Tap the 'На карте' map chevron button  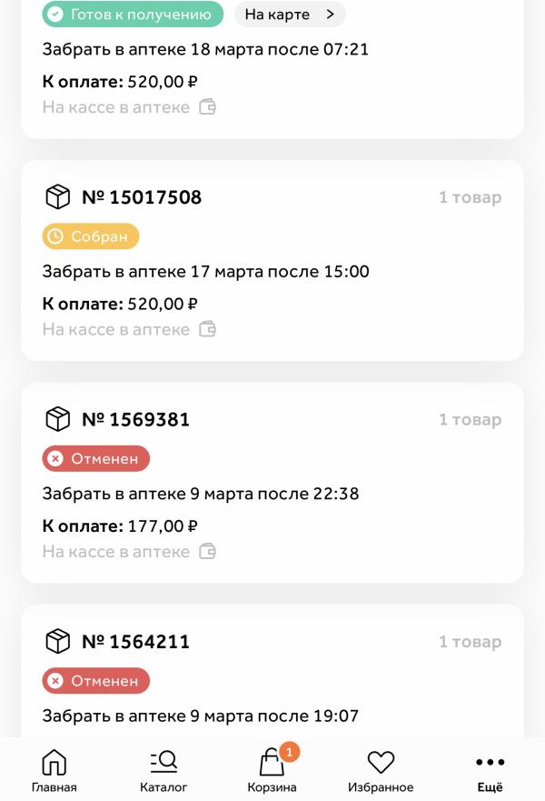tap(290, 15)
